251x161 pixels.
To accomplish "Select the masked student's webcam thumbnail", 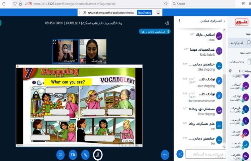I will point(66,51).
